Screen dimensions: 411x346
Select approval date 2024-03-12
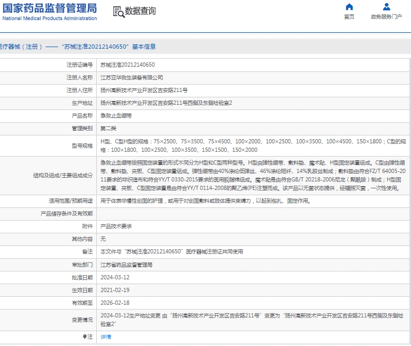115,277
